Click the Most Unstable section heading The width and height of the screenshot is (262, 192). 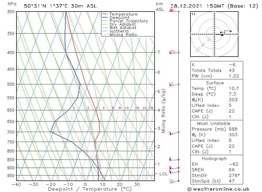pyautogui.click(x=214, y=123)
